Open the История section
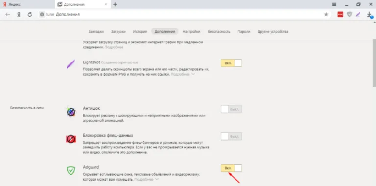The width and height of the screenshot is (376, 186). coord(140,32)
